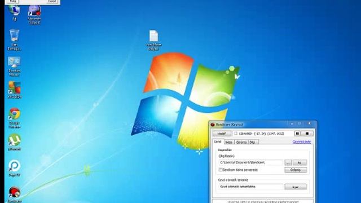
Task: Launch the Google Chrome shortcut
Action: 14,118
